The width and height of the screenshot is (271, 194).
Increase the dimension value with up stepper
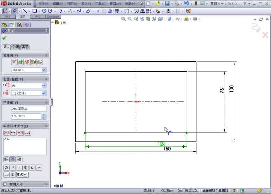pyautogui.click(x=44, y=114)
